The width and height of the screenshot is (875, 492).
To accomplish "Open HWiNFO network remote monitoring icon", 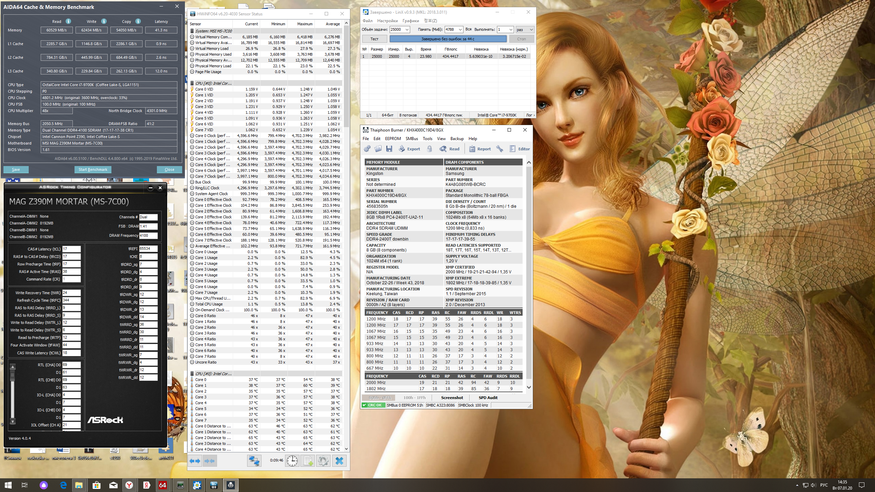I will (254, 461).
